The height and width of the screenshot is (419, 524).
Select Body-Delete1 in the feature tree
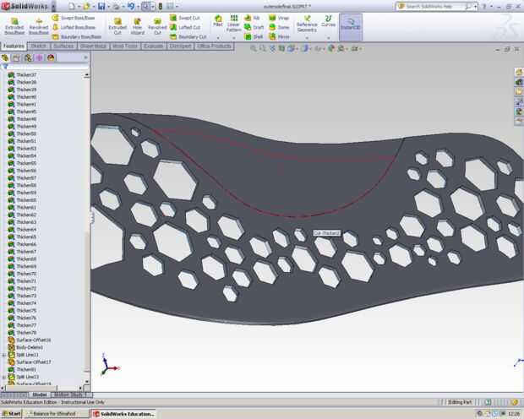pos(29,347)
